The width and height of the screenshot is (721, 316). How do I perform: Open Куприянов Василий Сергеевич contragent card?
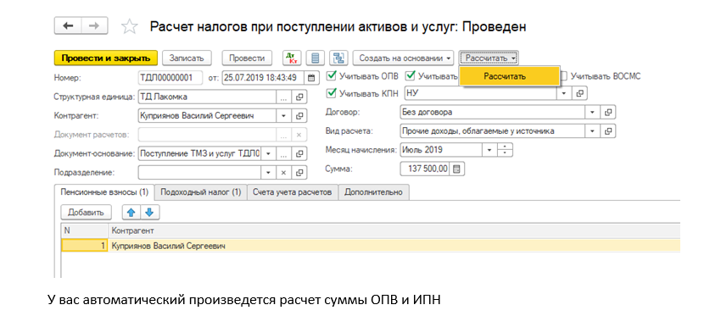(x=299, y=116)
